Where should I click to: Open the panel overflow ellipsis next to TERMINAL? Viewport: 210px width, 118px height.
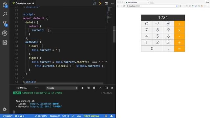pos(36,88)
